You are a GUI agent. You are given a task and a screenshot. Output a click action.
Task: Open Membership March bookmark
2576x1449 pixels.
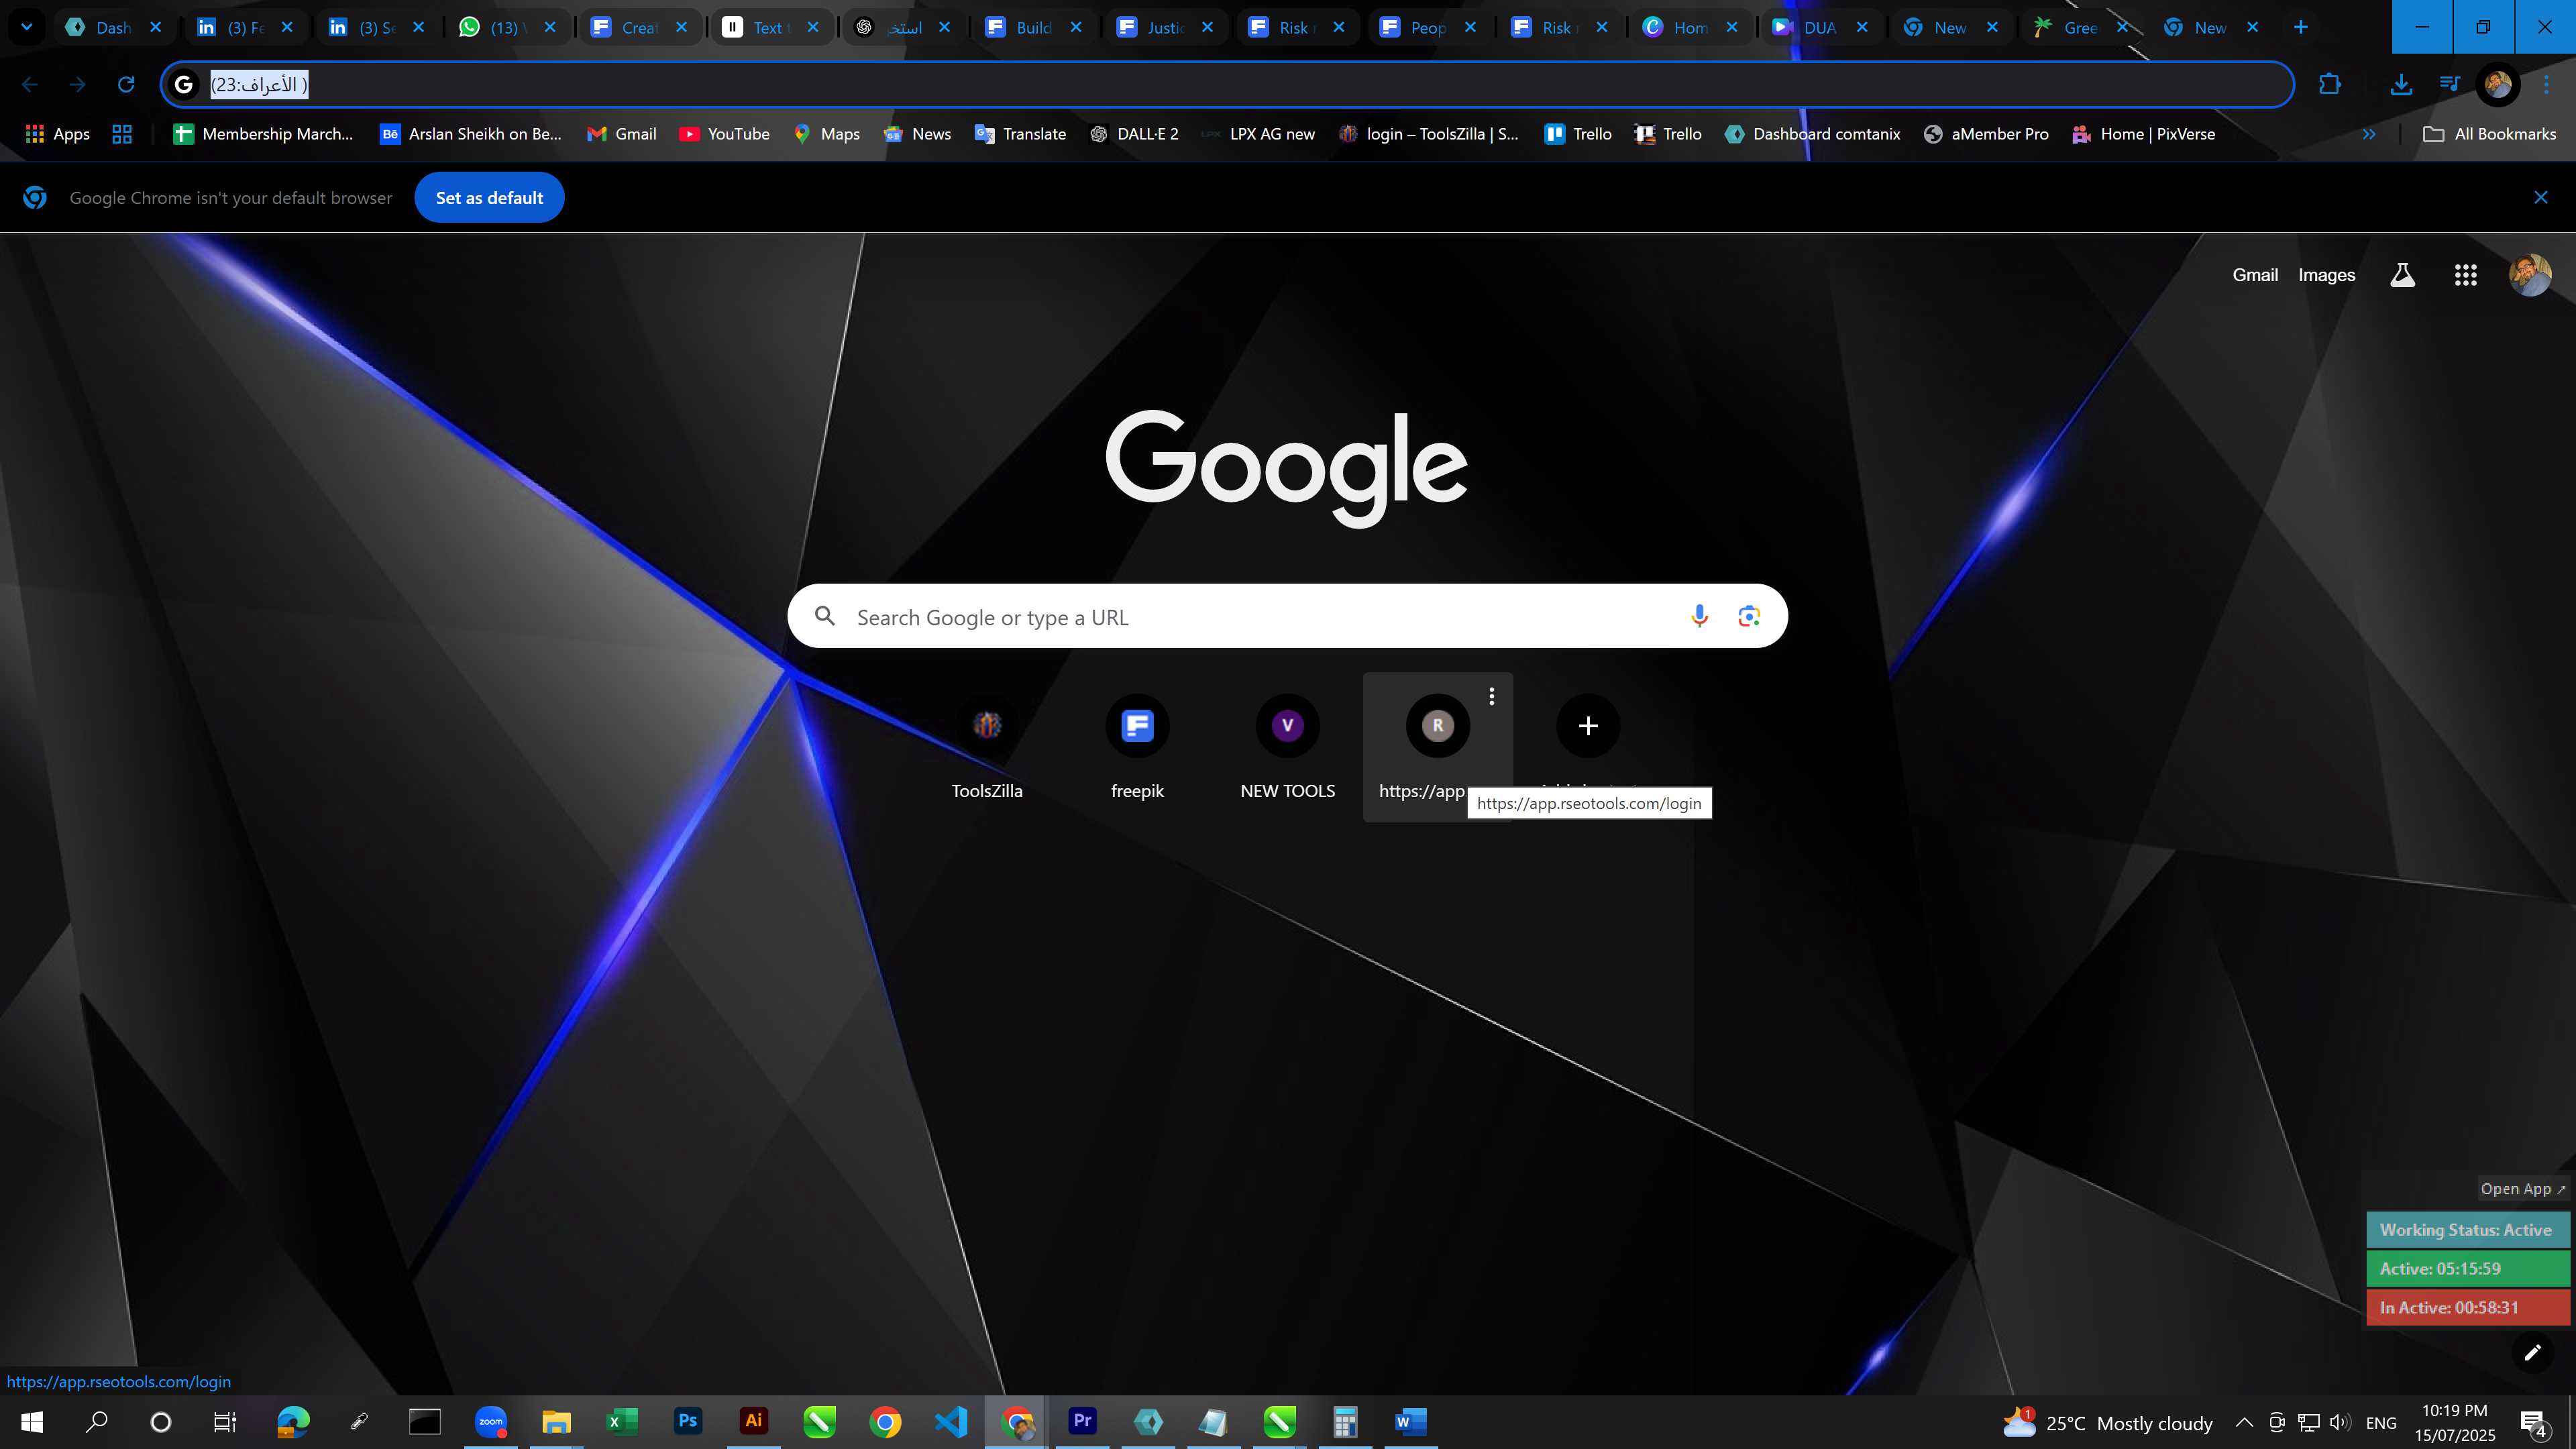[263, 134]
